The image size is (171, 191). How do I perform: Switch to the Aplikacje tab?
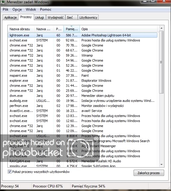tap(10, 17)
